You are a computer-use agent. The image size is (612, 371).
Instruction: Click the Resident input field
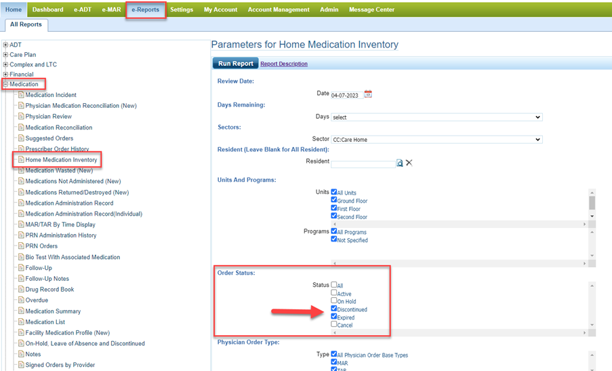pos(363,163)
